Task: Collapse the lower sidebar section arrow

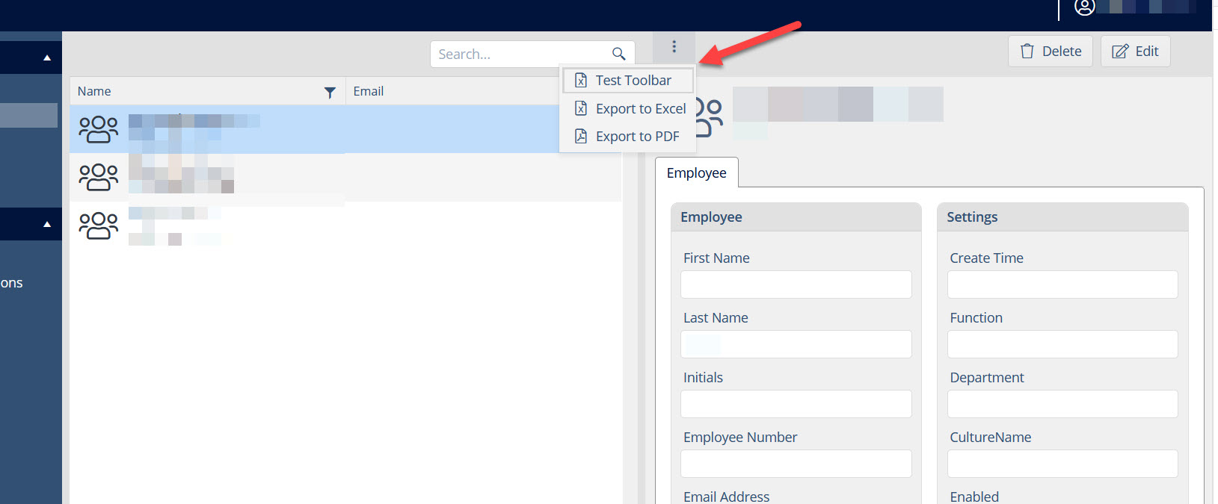Action: (47, 224)
